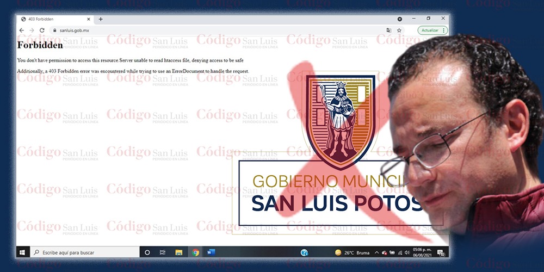Minimize the Chrome window
This screenshot has height=272, width=544.
tap(414, 18)
